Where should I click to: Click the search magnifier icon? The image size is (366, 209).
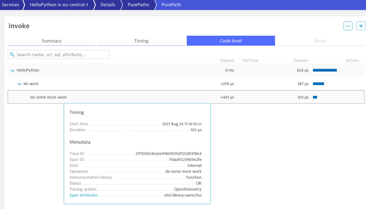12,54
